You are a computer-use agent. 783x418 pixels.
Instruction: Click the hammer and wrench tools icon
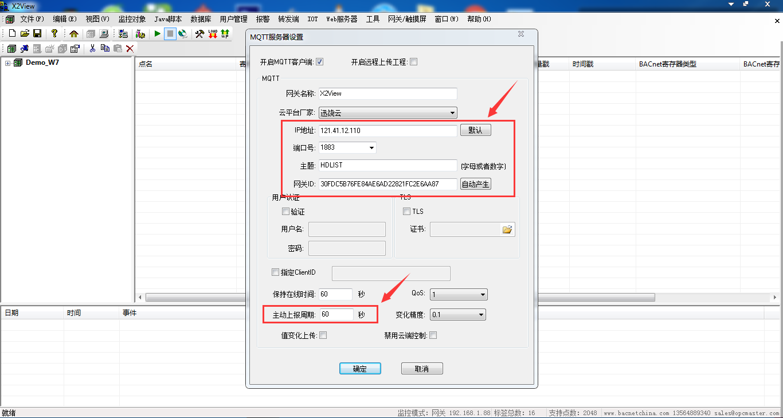[x=199, y=34]
